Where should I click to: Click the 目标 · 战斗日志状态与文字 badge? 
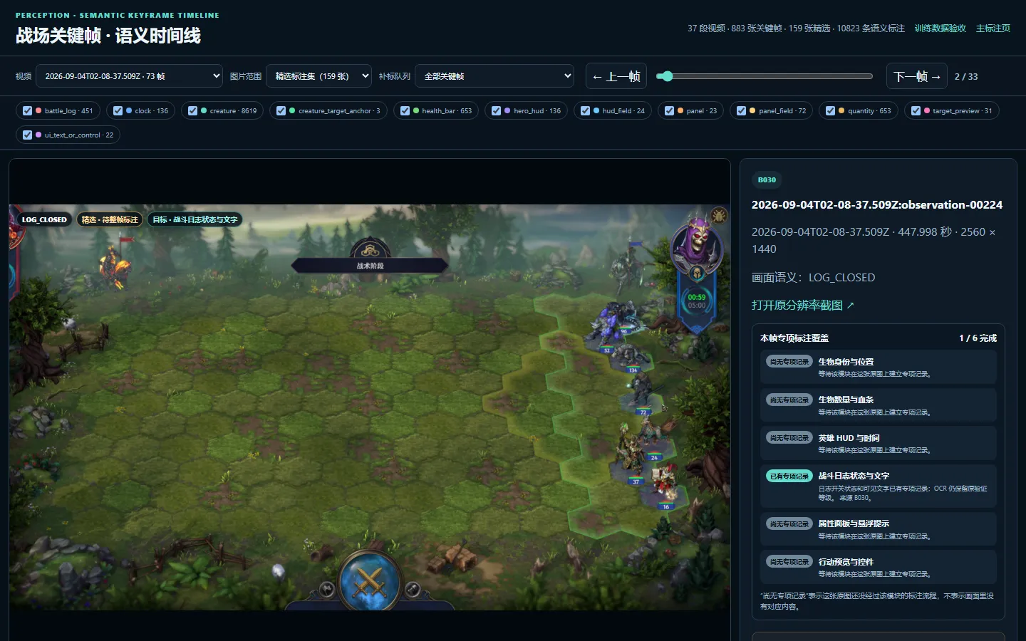(195, 220)
